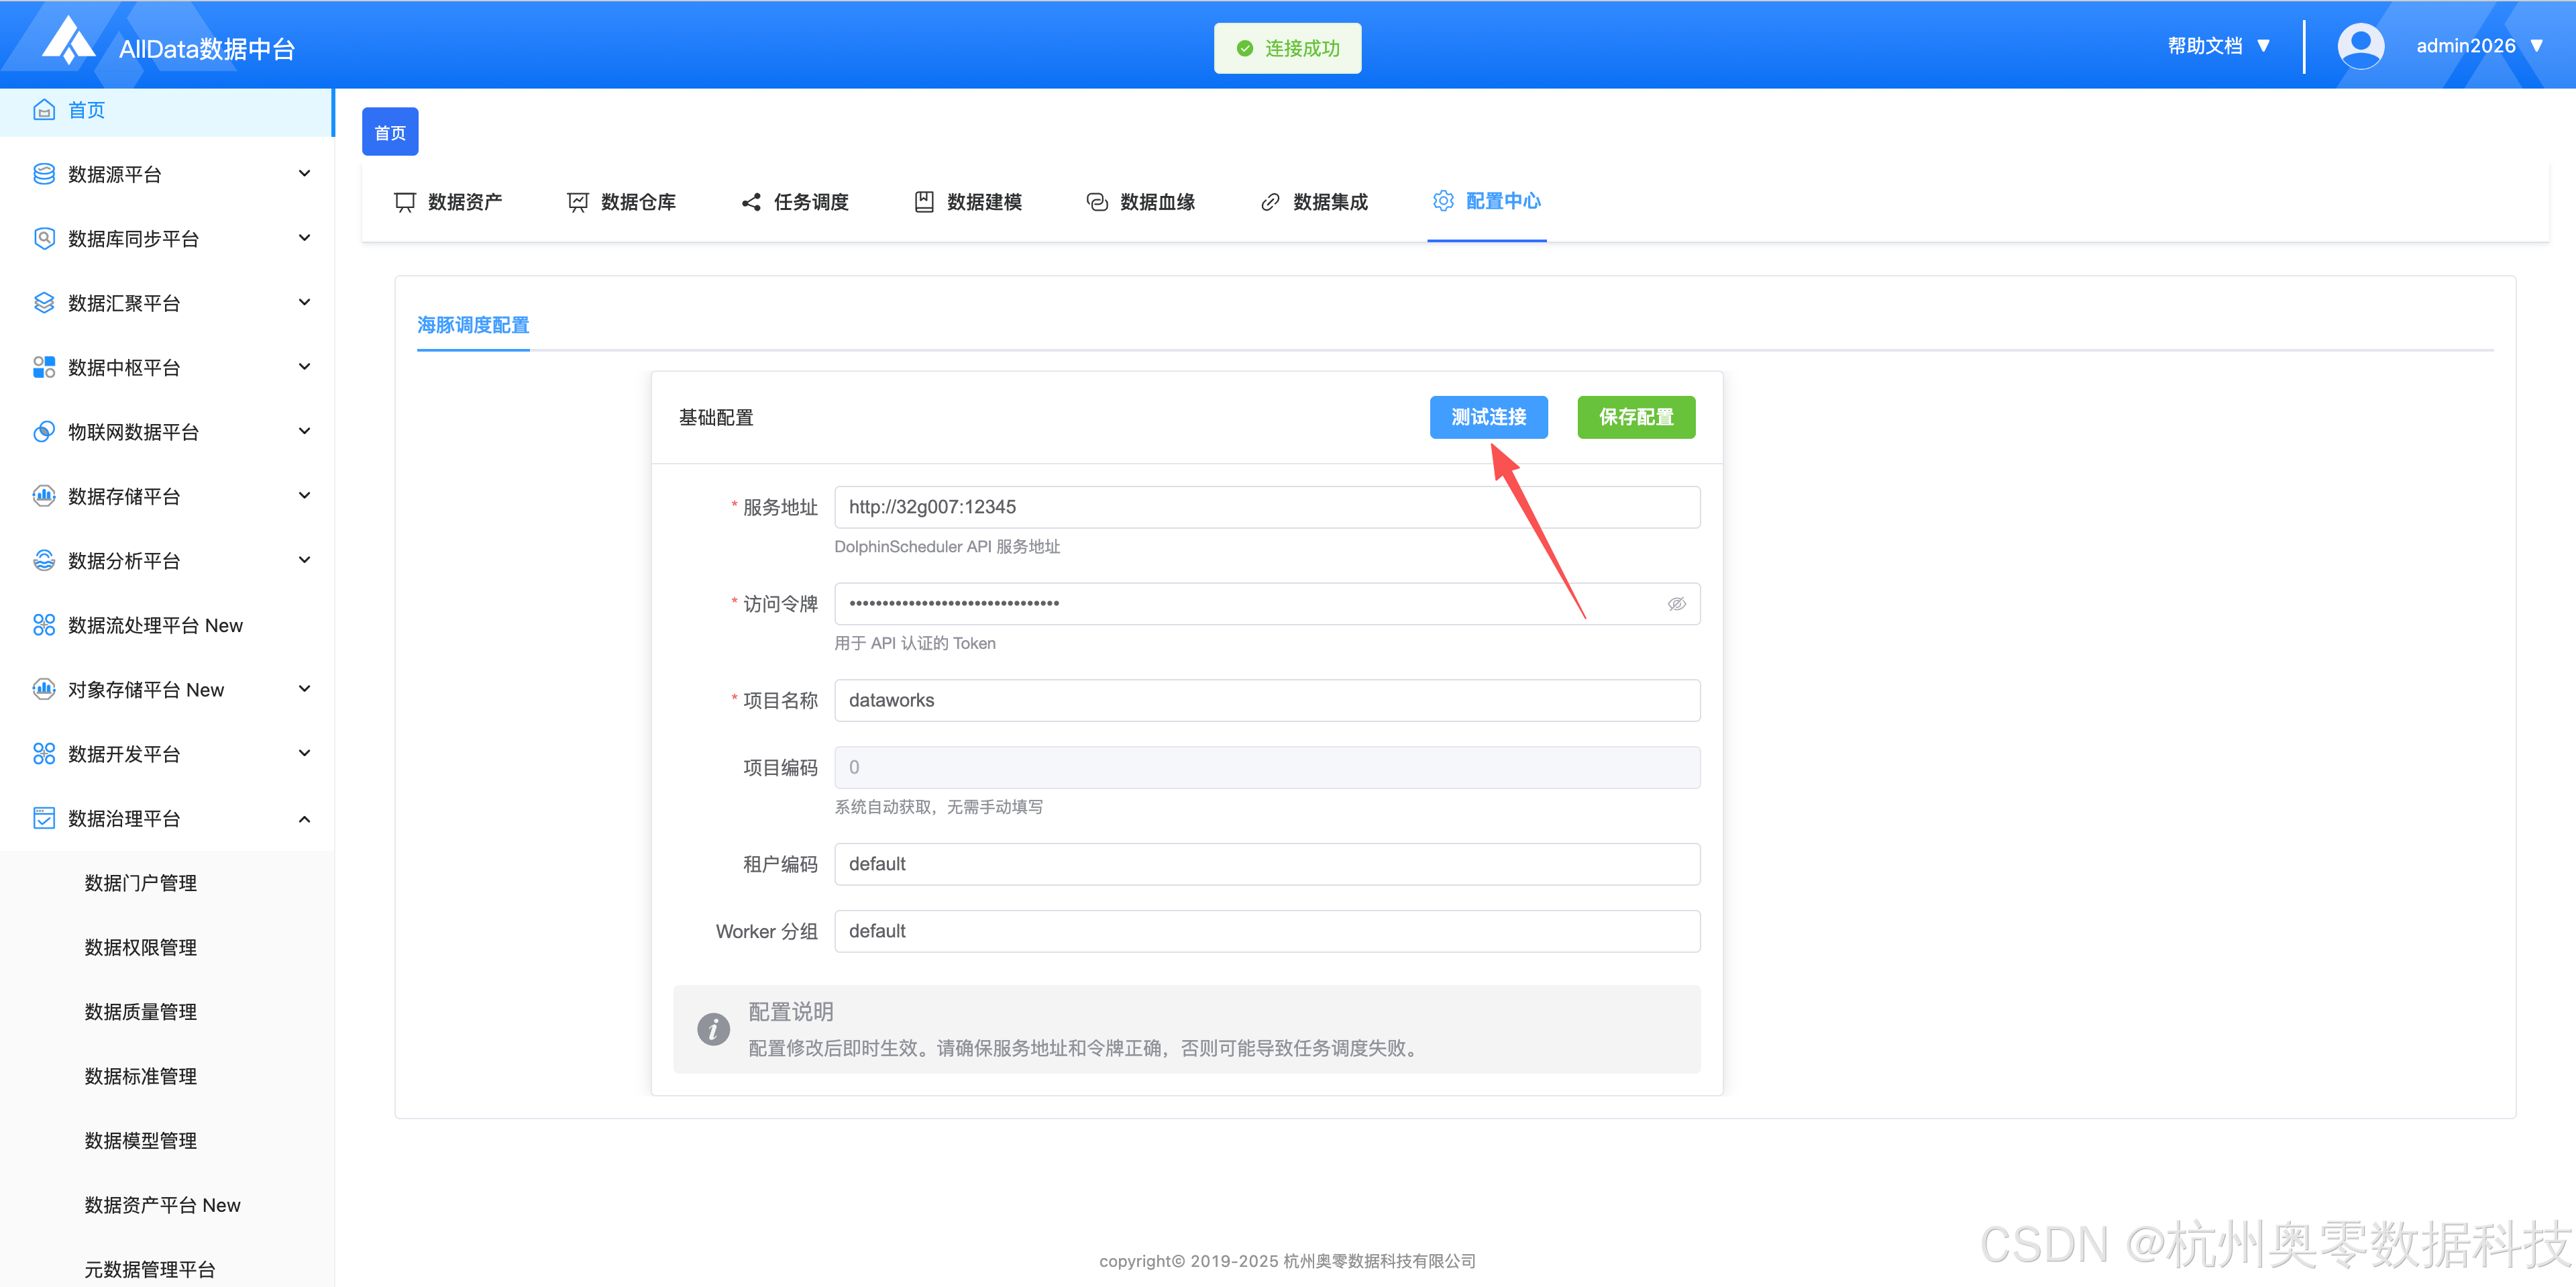Switch to 数据建模 tab

[x=967, y=202]
